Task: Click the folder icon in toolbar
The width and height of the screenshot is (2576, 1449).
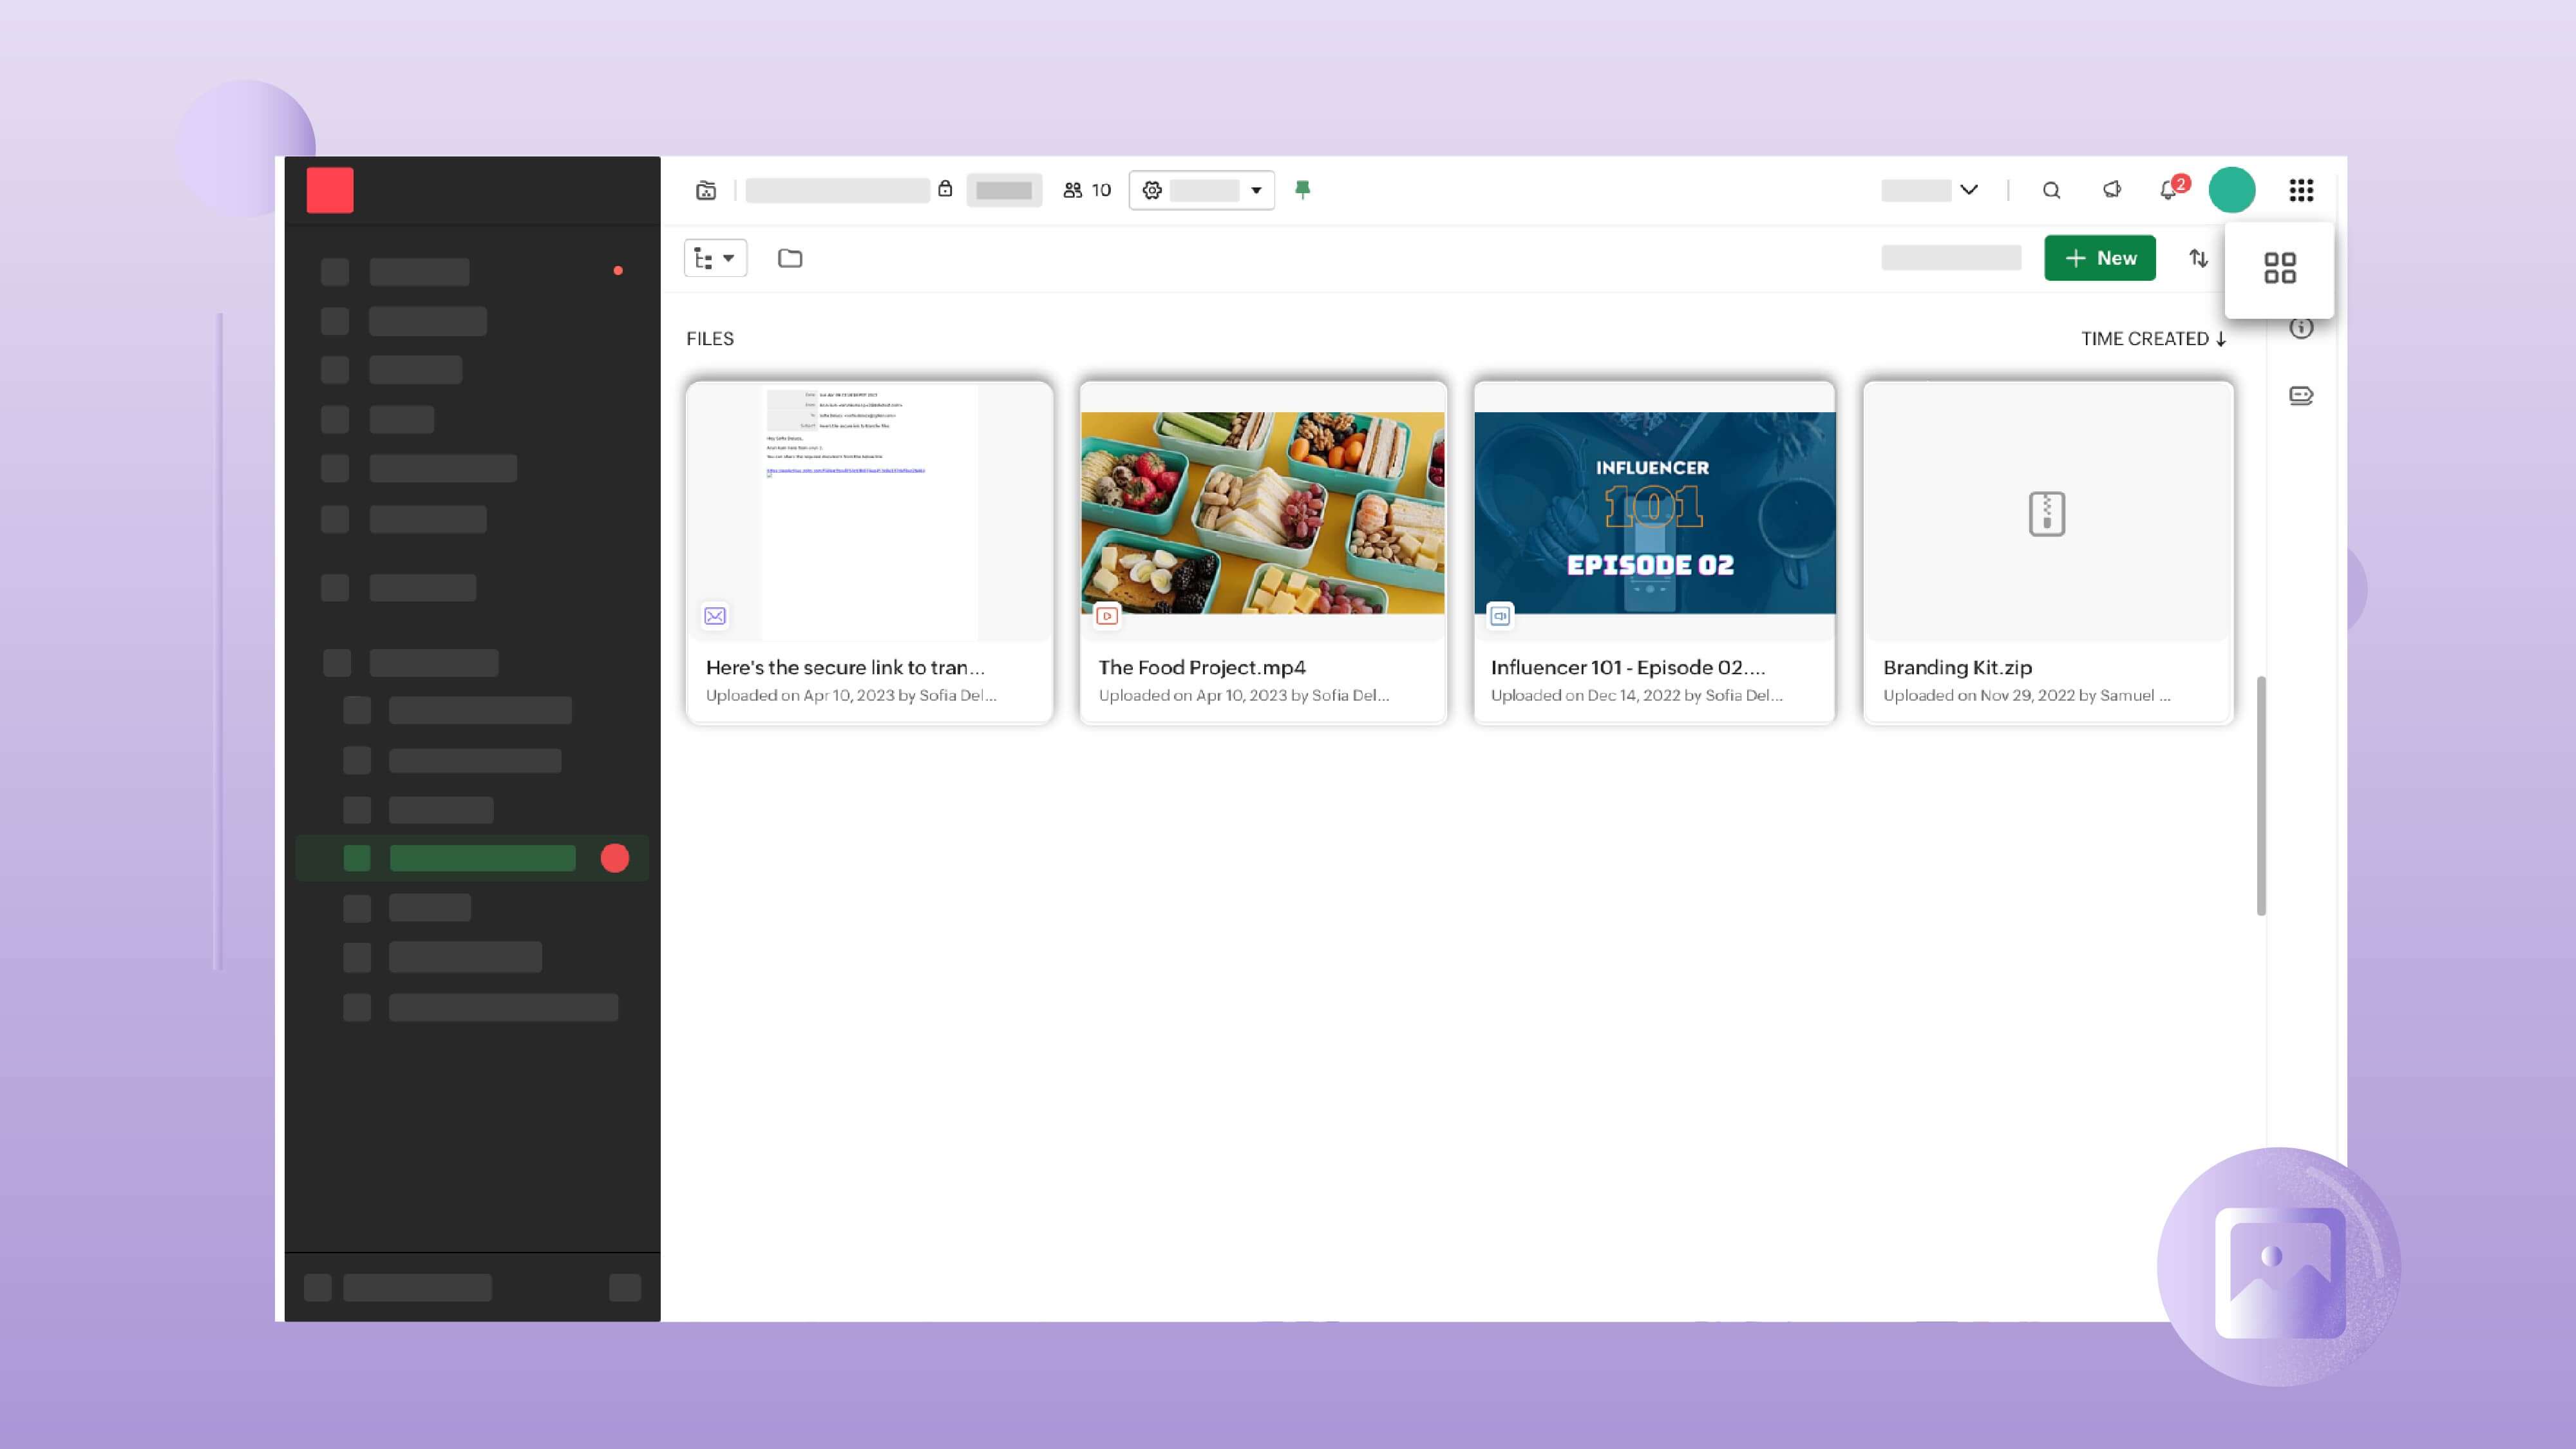Action: 790,258
